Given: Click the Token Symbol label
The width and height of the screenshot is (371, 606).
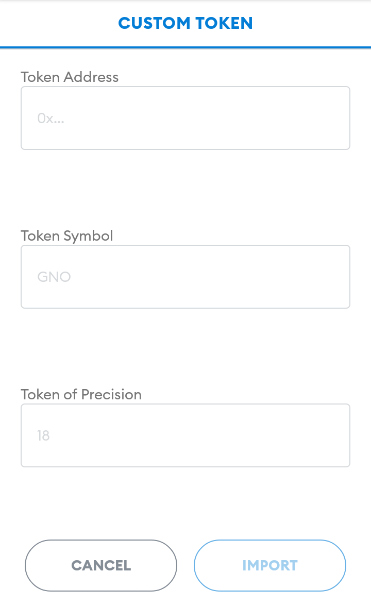Looking at the screenshot, I should (67, 235).
